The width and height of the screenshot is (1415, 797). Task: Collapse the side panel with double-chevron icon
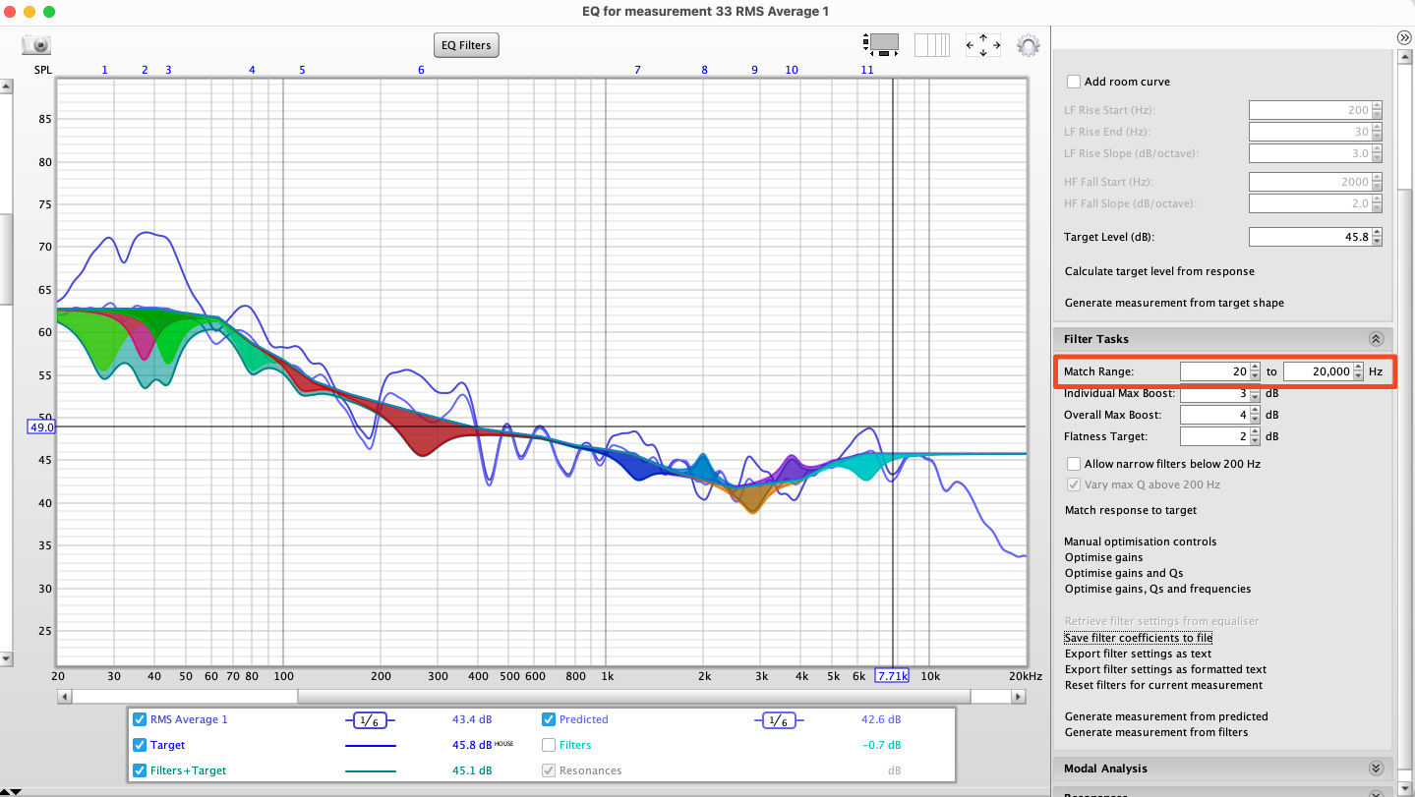pyautogui.click(x=1404, y=37)
